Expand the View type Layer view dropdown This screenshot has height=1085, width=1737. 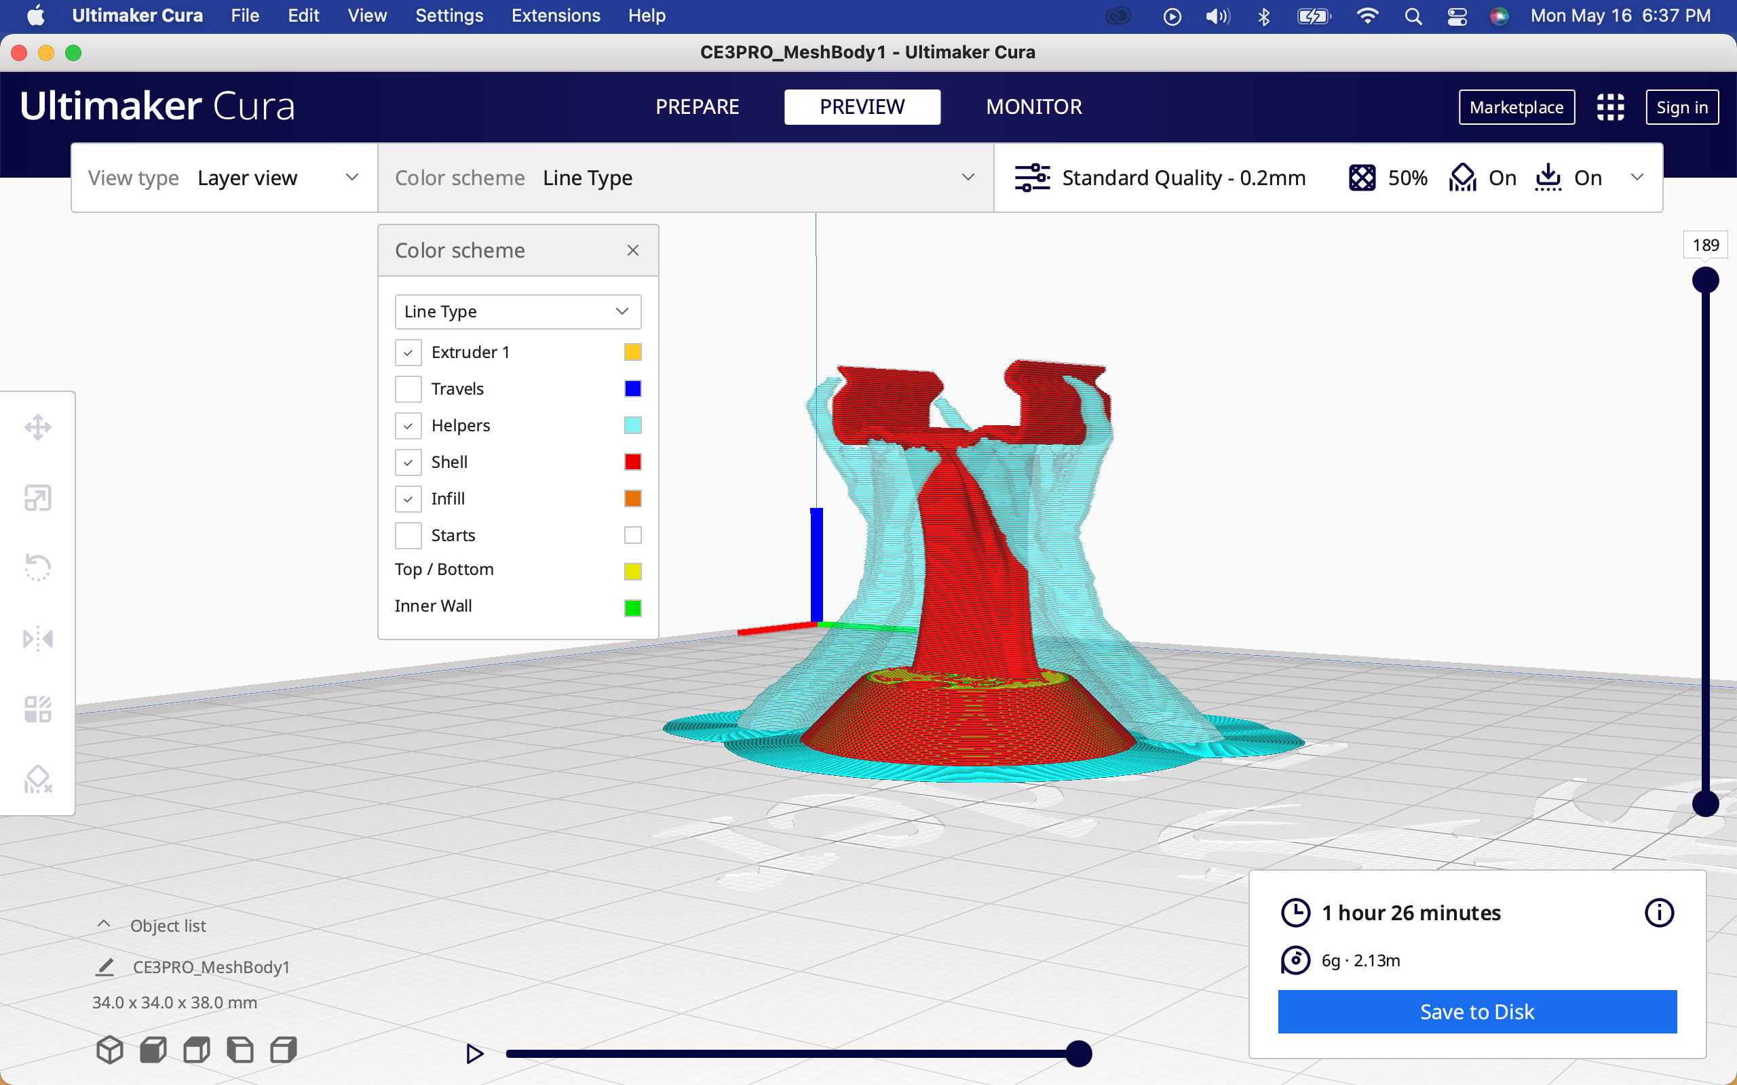pyautogui.click(x=224, y=178)
